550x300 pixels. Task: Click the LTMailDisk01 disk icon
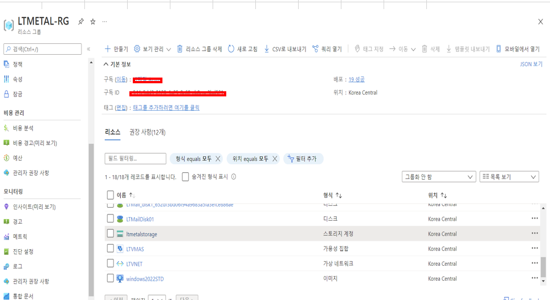click(x=120, y=219)
